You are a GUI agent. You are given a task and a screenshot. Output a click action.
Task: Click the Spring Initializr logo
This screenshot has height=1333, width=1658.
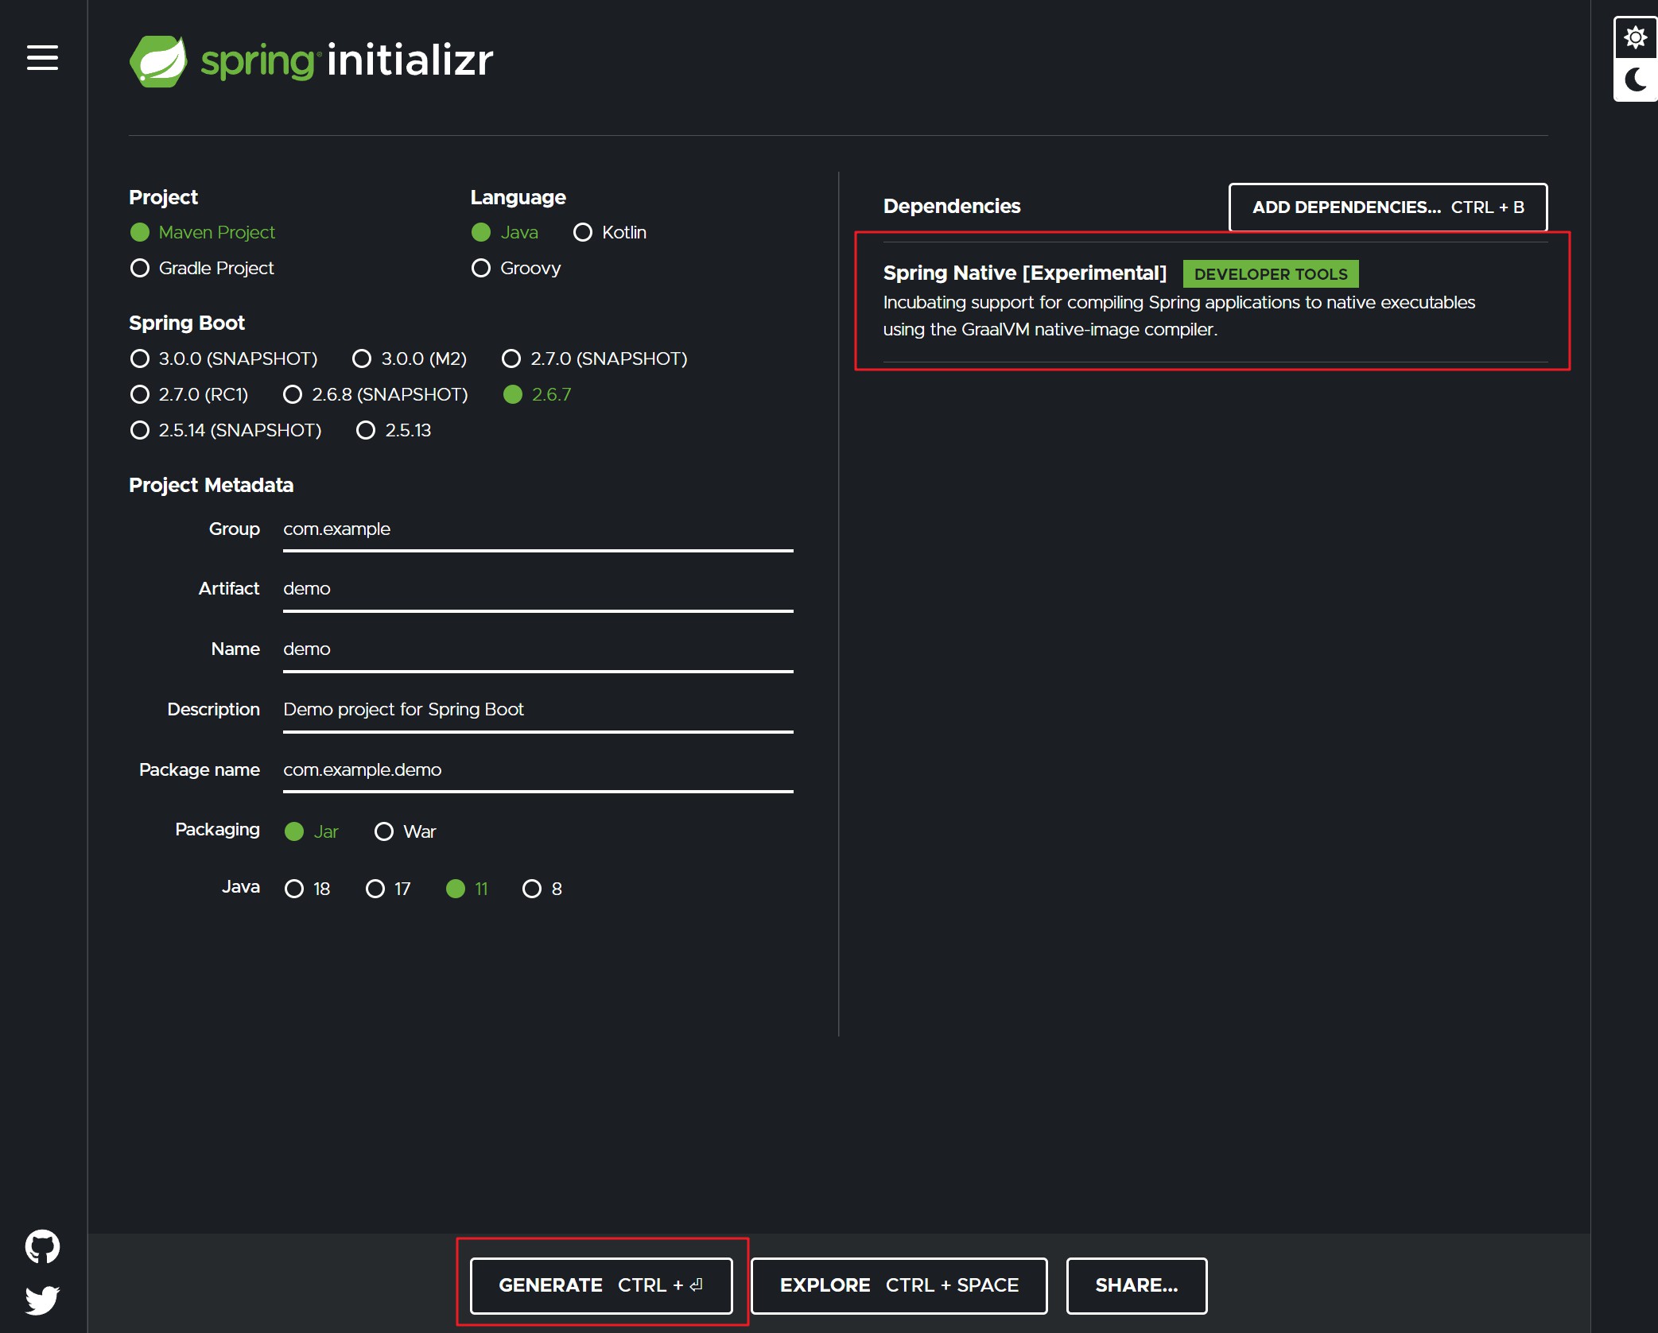click(x=311, y=60)
